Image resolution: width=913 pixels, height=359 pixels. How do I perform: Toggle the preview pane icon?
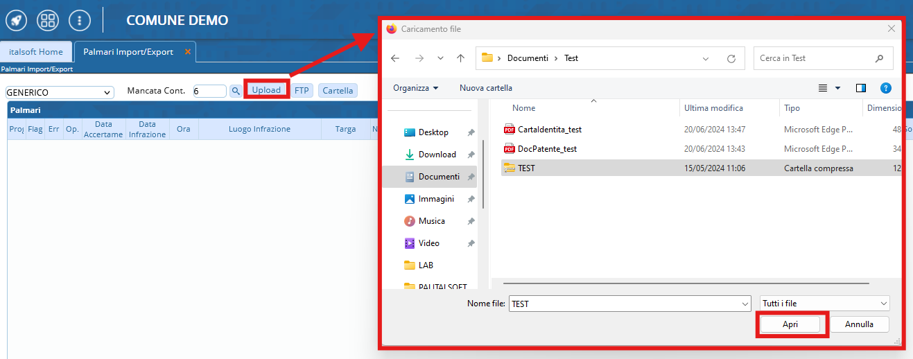pos(861,88)
